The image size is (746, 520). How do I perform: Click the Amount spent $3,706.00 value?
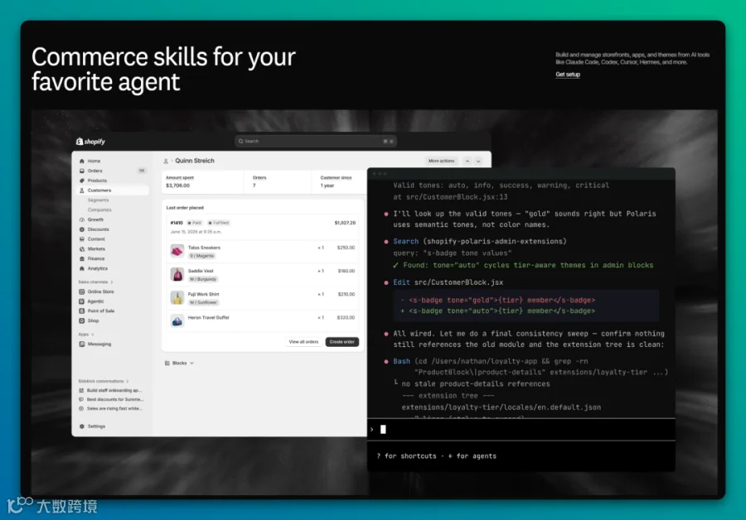[178, 185]
